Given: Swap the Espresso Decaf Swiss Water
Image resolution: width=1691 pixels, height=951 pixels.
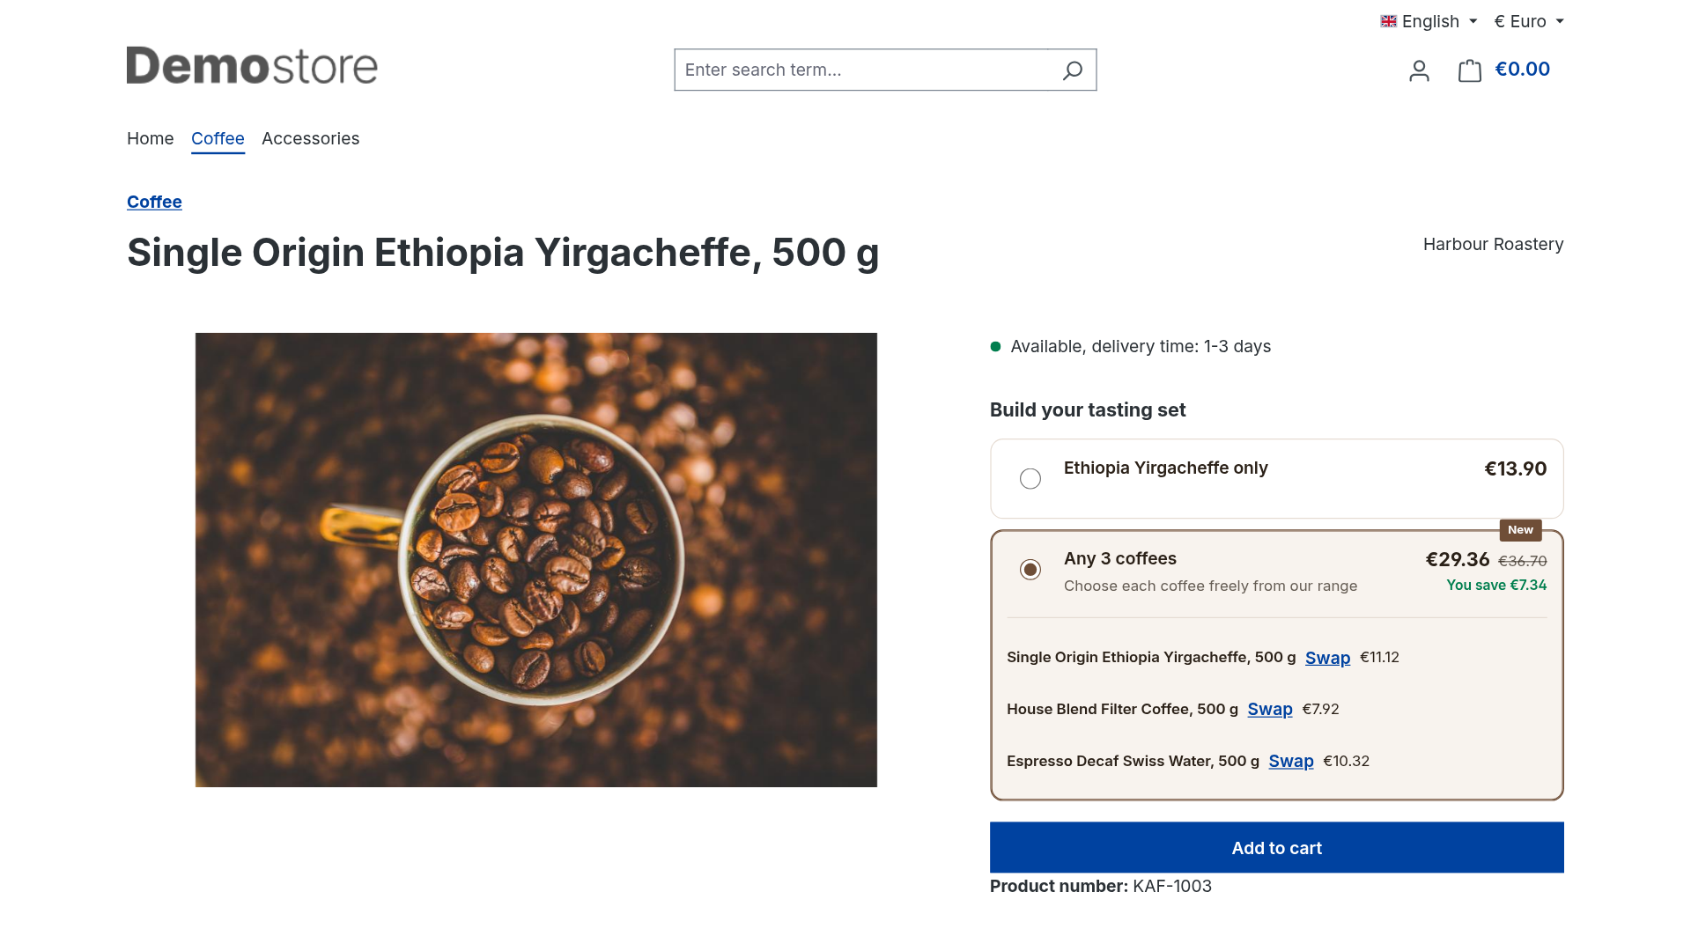Looking at the screenshot, I should (1291, 762).
